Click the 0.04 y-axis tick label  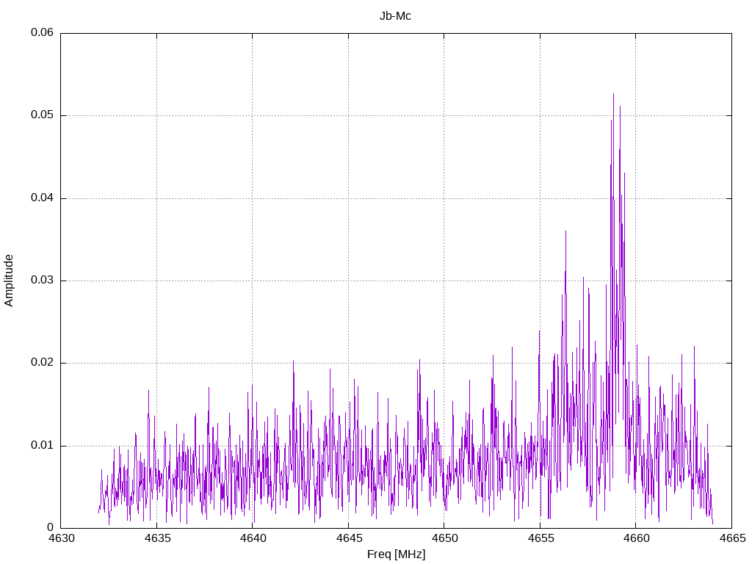coord(42,198)
